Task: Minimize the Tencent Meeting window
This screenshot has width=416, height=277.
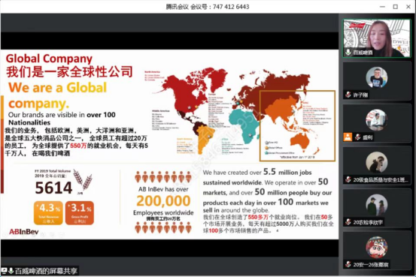Action: [x=382, y=7]
